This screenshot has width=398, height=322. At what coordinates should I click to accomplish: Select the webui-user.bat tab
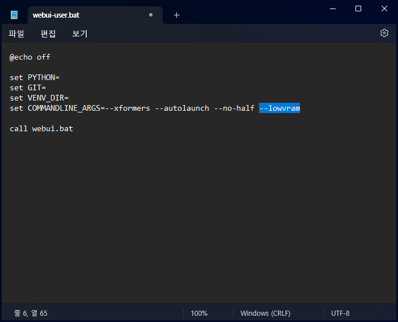(x=95, y=15)
